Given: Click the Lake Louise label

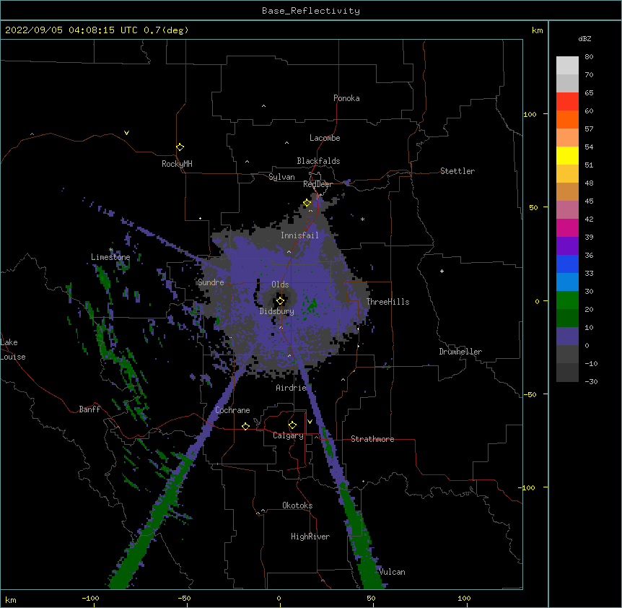Looking at the screenshot, I should click(x=13, y=349).
